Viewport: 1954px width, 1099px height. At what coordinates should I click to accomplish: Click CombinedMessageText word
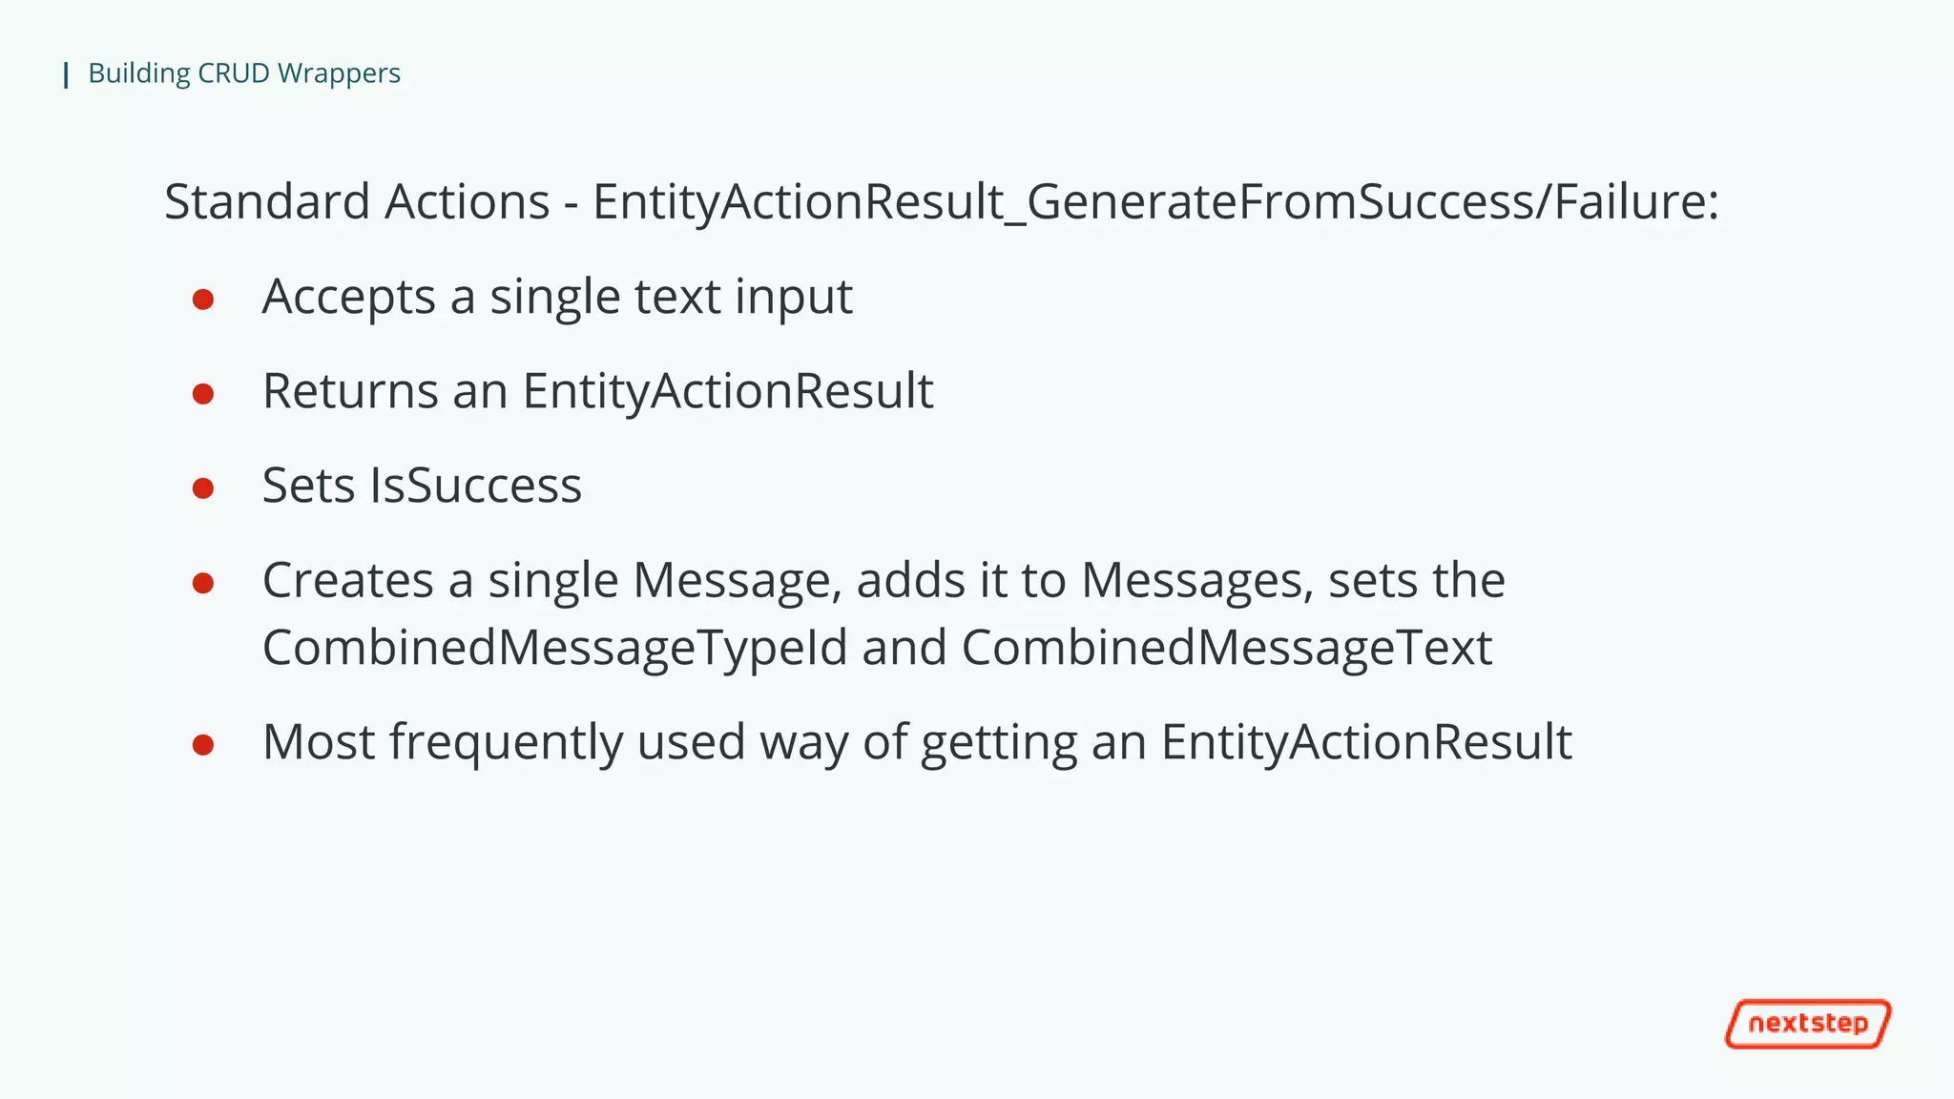click(1226, 648)
